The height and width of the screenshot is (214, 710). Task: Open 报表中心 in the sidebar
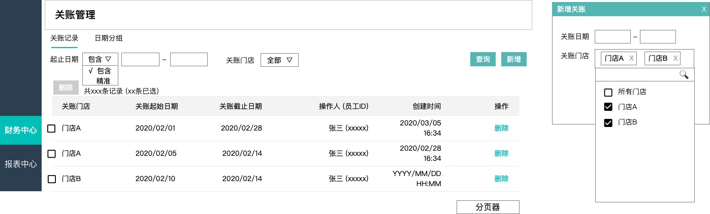click(21, 164)
